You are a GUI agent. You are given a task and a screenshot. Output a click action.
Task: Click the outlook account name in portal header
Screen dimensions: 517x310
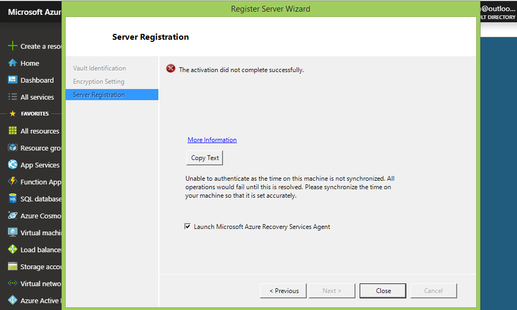(498, 8)
